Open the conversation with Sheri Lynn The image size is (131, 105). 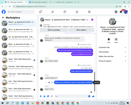coord(18,75)
